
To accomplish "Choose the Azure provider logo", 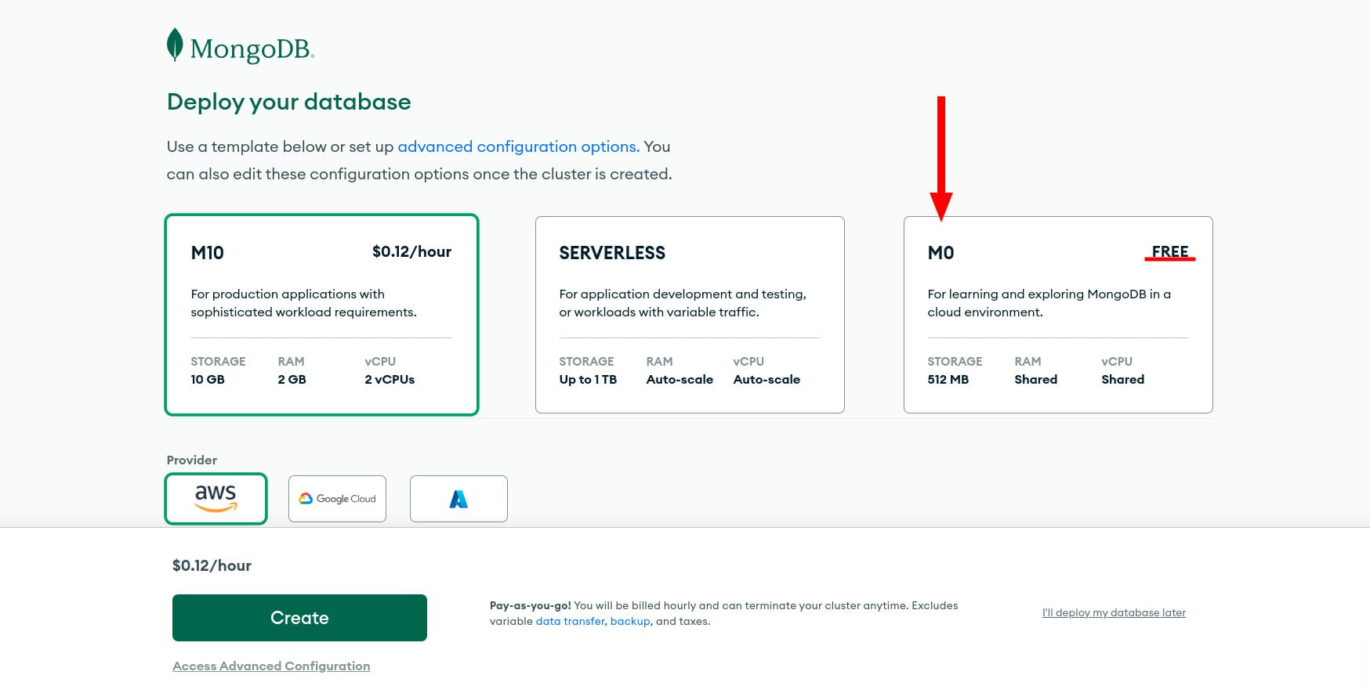I will tap(458, 499).
